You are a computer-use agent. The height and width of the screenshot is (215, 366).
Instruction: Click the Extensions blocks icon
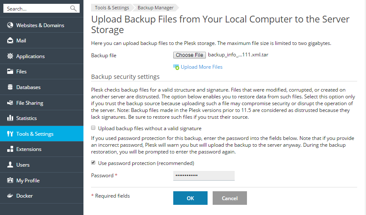(11, 149)
